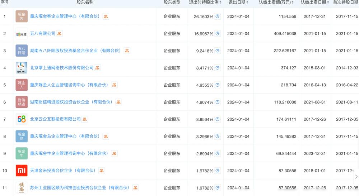359x196 pixels.
Task: Open equity structure icon for 重庆啄金牛企业管理咨询中心
Action: (x=114, y=153)
